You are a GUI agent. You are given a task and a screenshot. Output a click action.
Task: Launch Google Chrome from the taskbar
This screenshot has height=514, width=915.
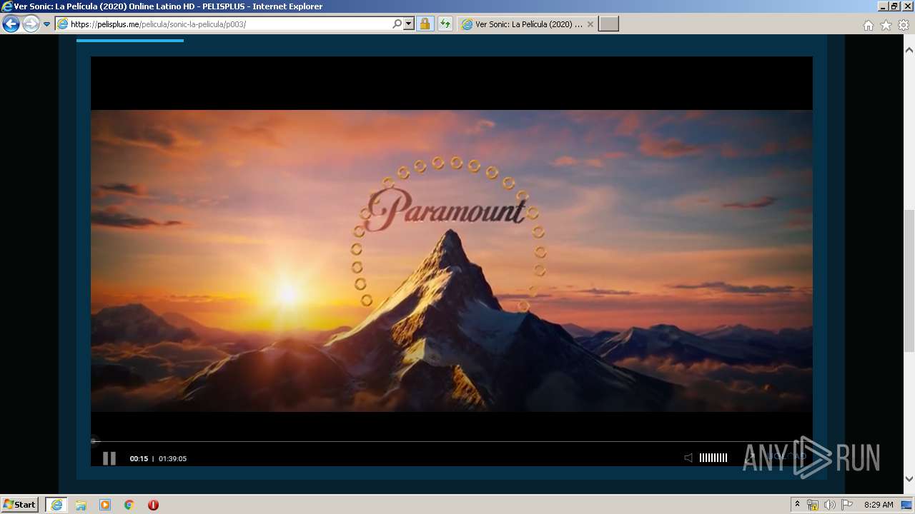[129, 505]
